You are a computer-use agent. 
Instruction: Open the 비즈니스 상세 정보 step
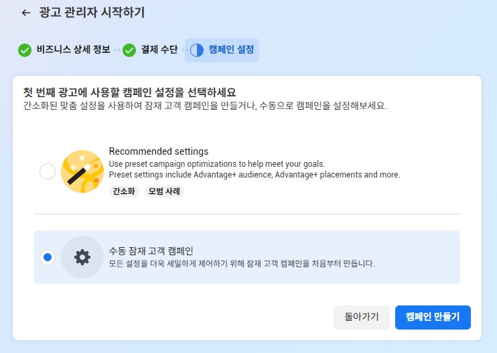point(73,50)
